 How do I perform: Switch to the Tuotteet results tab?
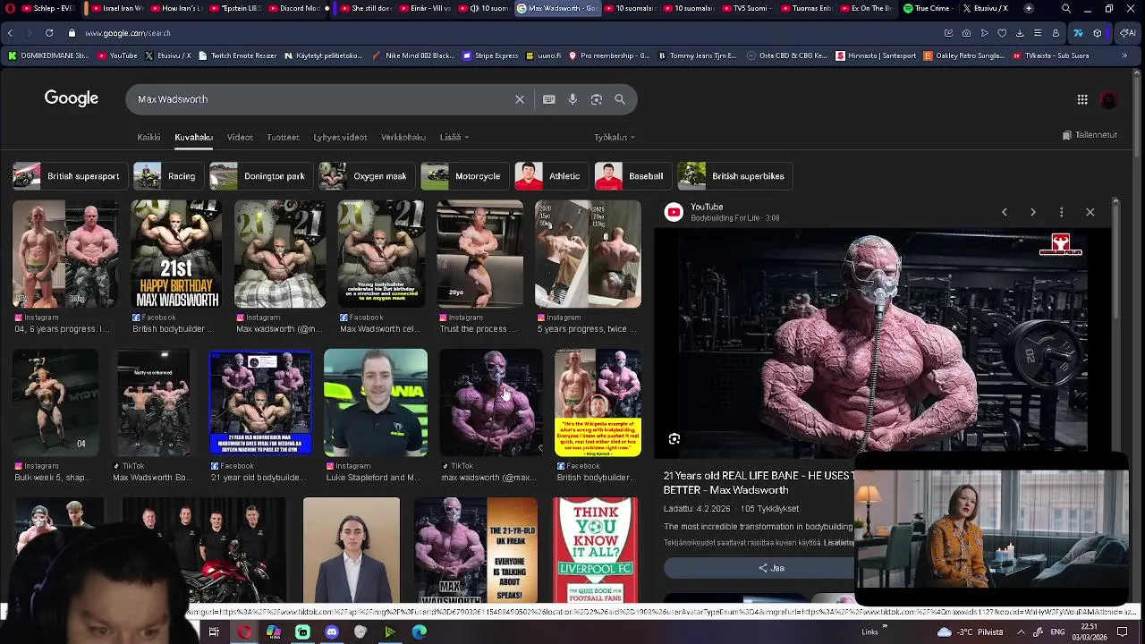coord(283,137)
